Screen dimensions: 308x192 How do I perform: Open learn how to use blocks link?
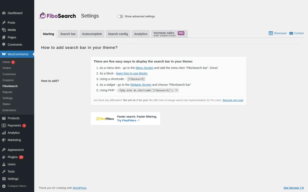(x=132, y=73)
